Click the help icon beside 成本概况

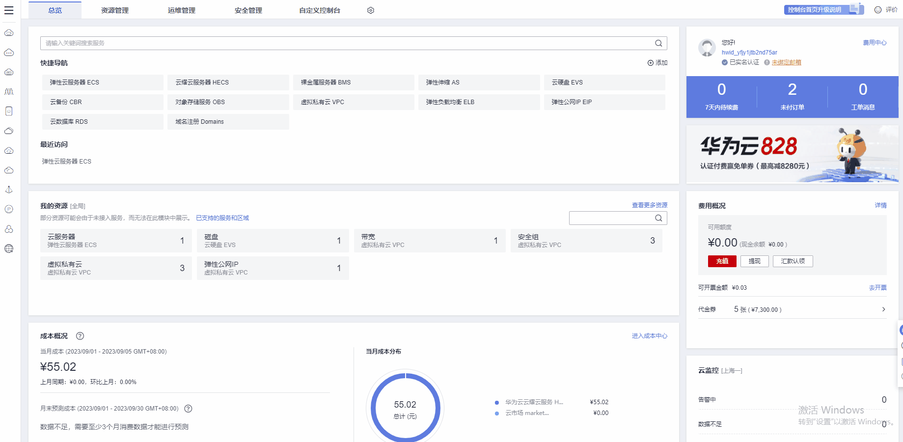click(80, 336)
